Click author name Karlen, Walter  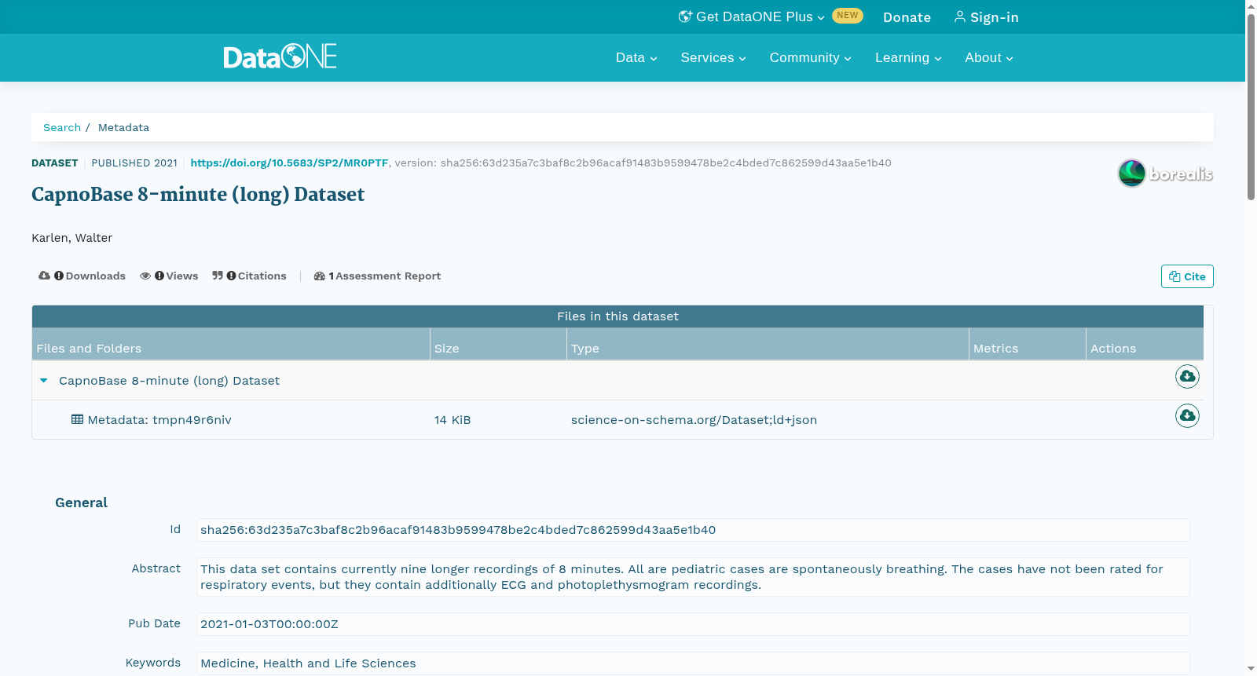click(71, 238)
